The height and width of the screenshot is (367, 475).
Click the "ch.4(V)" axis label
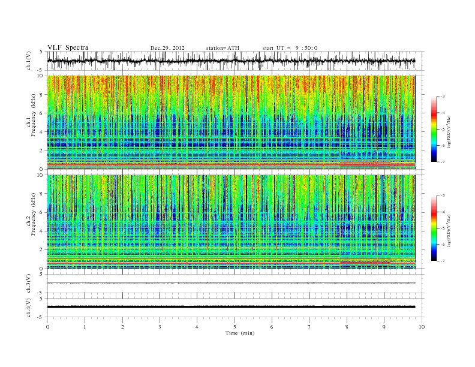[x=29, y=308]
